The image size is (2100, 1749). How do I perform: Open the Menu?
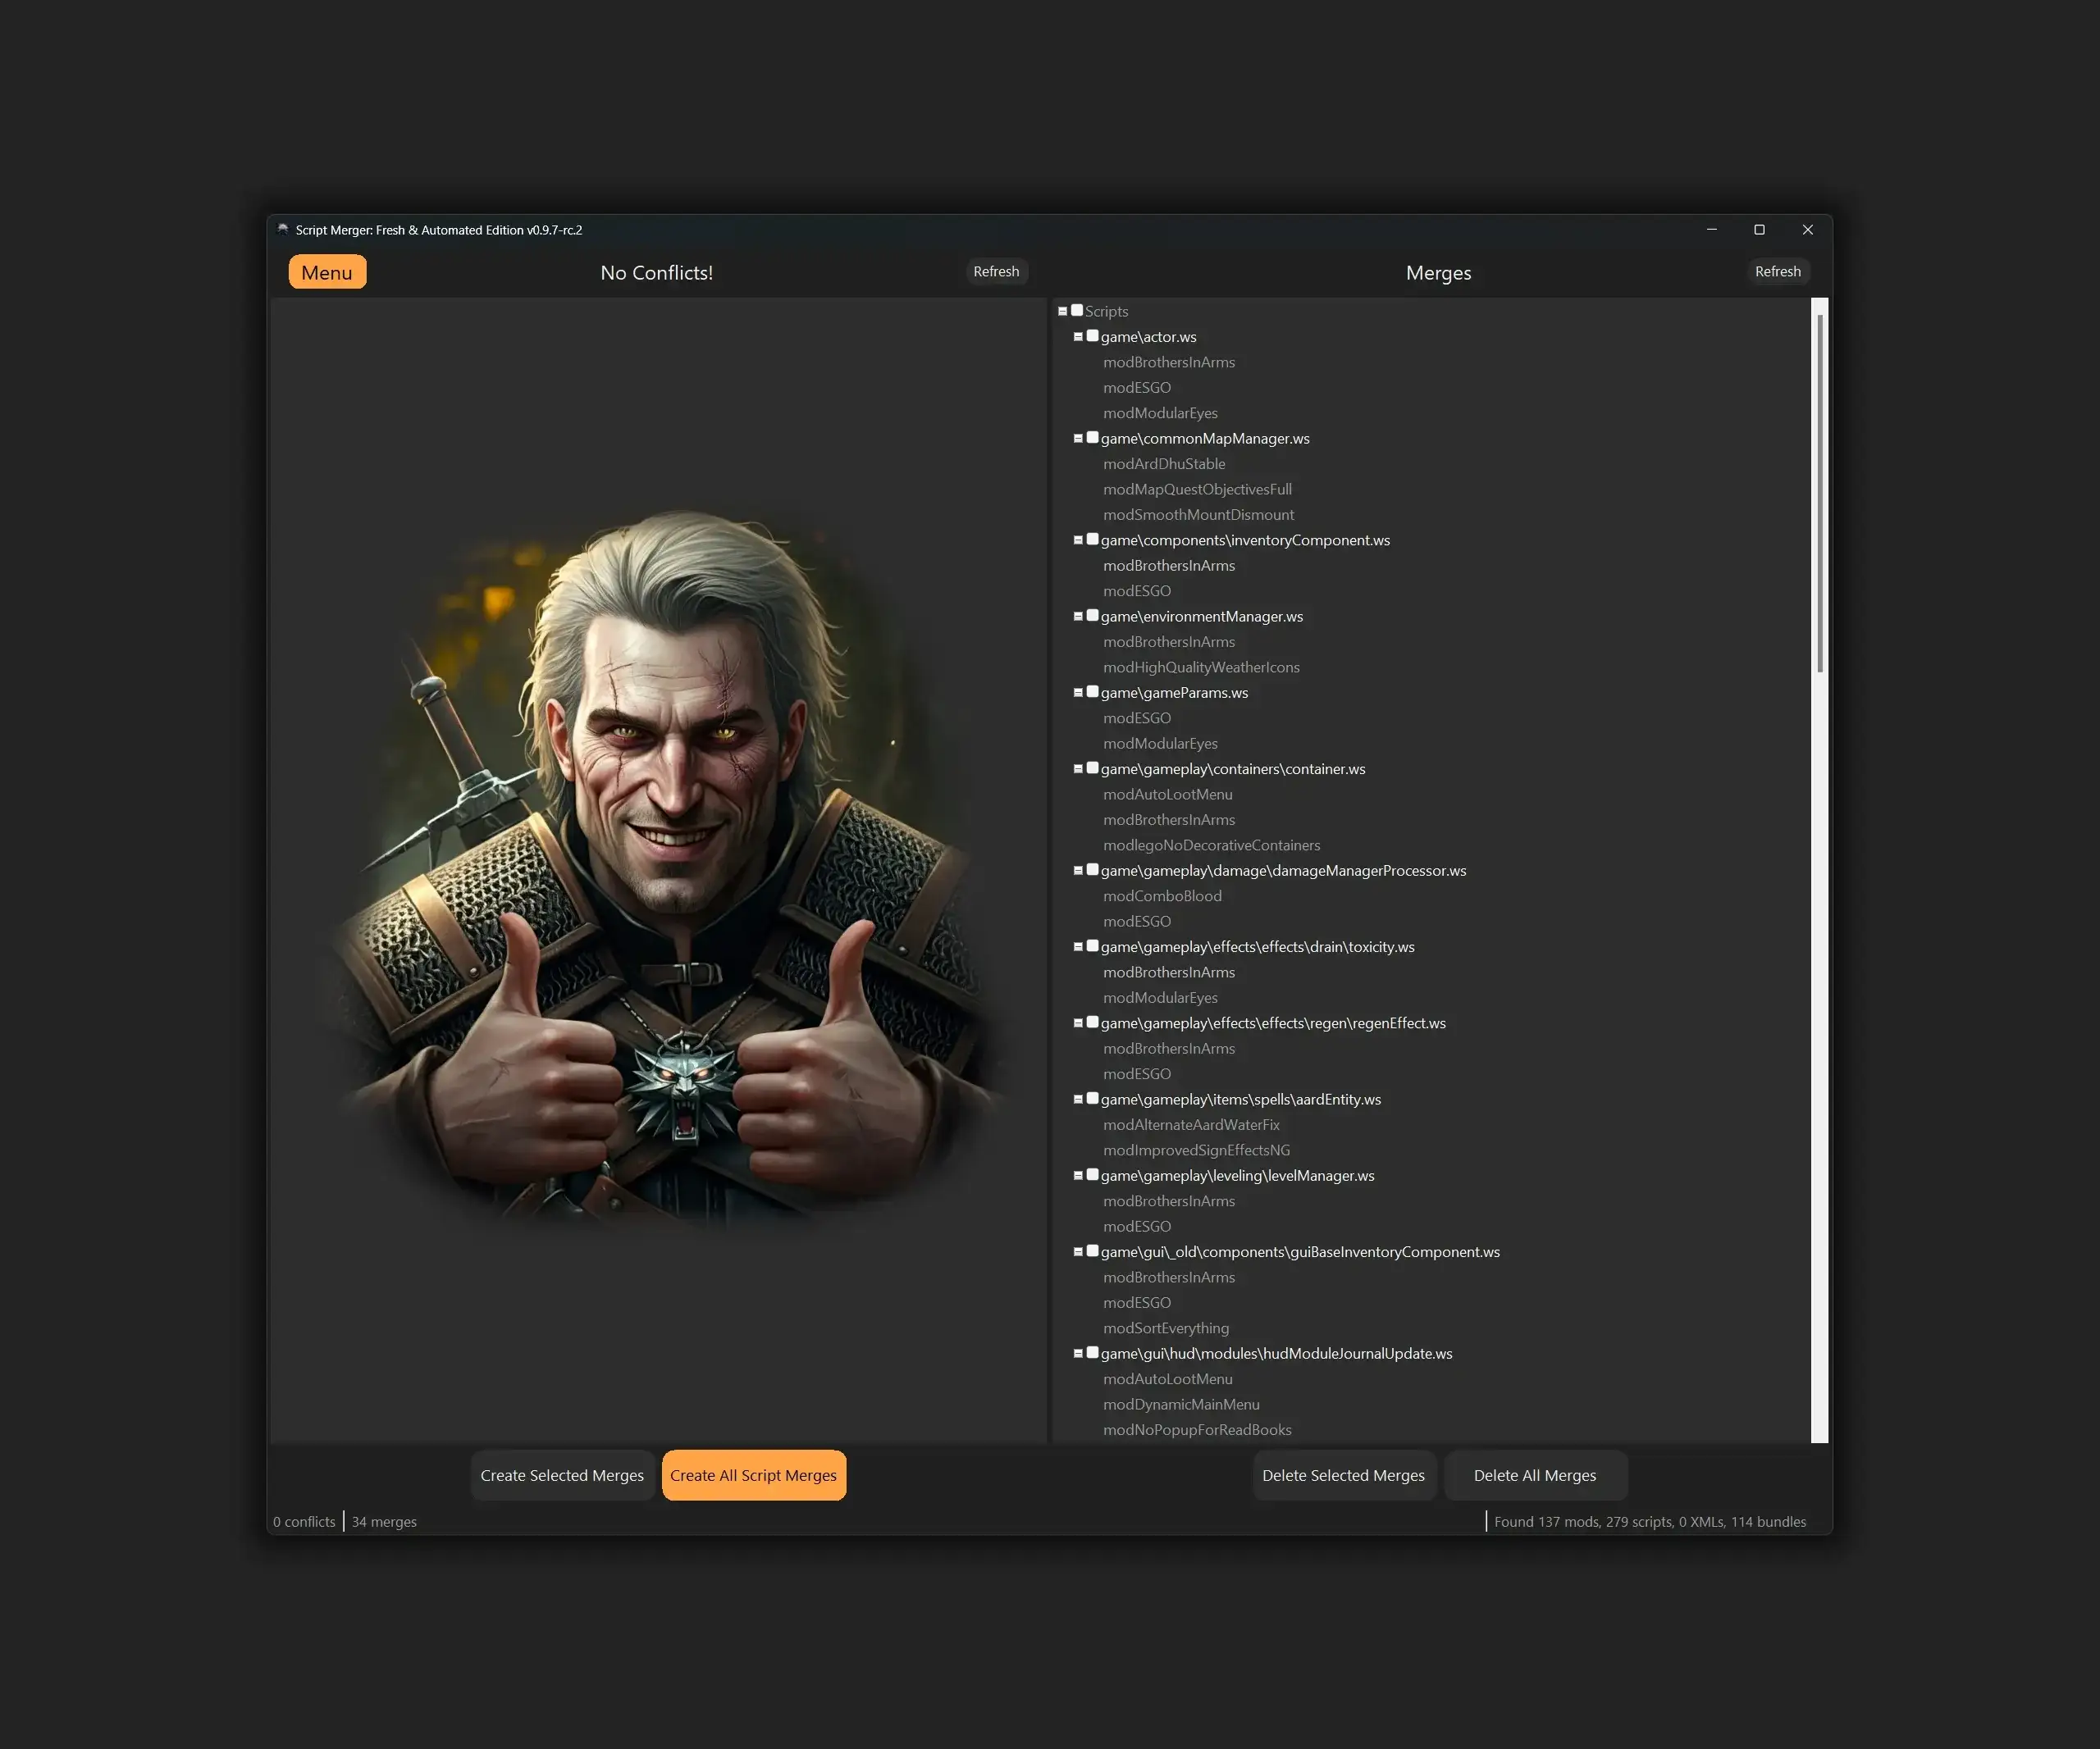click(327, 271)
